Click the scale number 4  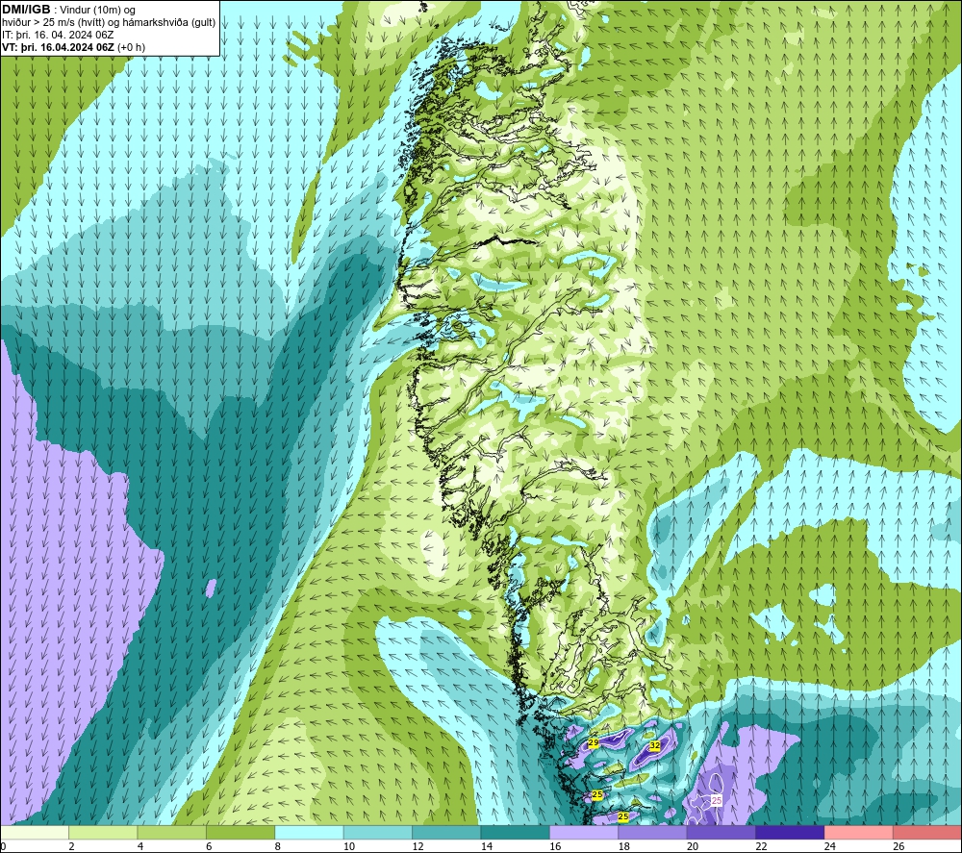pyautogui.click(x=140, y=846)
